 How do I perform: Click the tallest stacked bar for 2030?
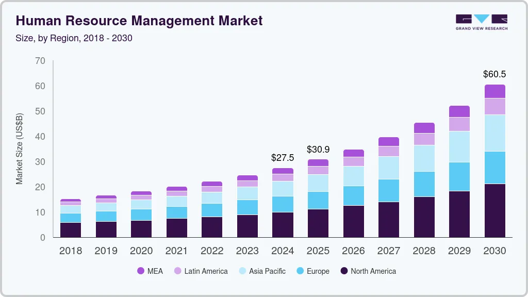494,160
